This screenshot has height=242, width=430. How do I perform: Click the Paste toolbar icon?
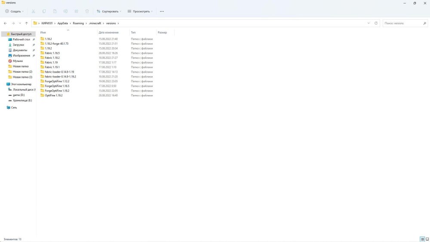[x=55, y=11]
